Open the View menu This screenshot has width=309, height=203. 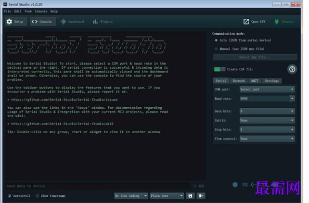[x=28, y=11]
